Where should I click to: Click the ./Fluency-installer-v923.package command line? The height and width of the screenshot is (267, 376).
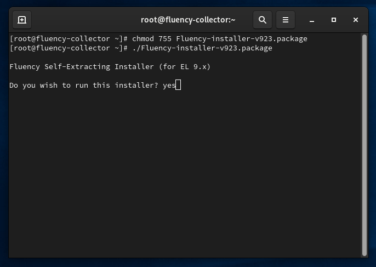click(x=141, y=48)
